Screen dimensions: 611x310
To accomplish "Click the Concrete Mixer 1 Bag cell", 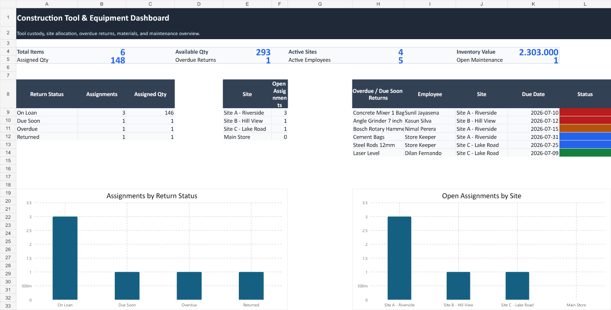I will pos(378,113).
